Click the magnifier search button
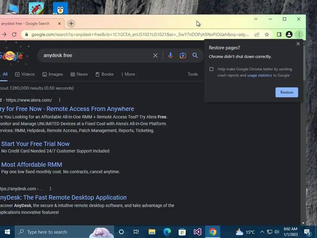This screenshot has width=317, height=238. [195, 55]
